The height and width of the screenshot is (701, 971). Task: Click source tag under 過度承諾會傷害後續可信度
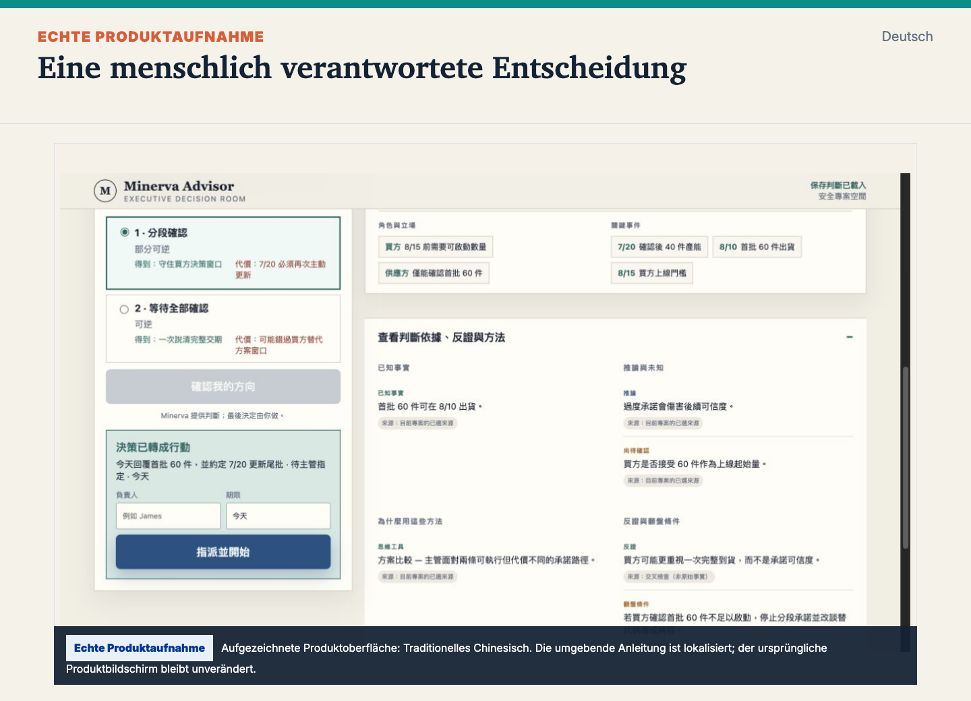click(x=664, y=423)
